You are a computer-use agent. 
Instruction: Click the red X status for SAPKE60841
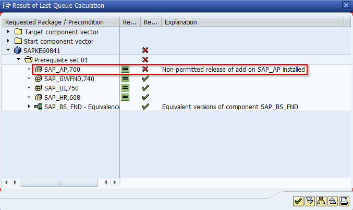pos(145,50)
